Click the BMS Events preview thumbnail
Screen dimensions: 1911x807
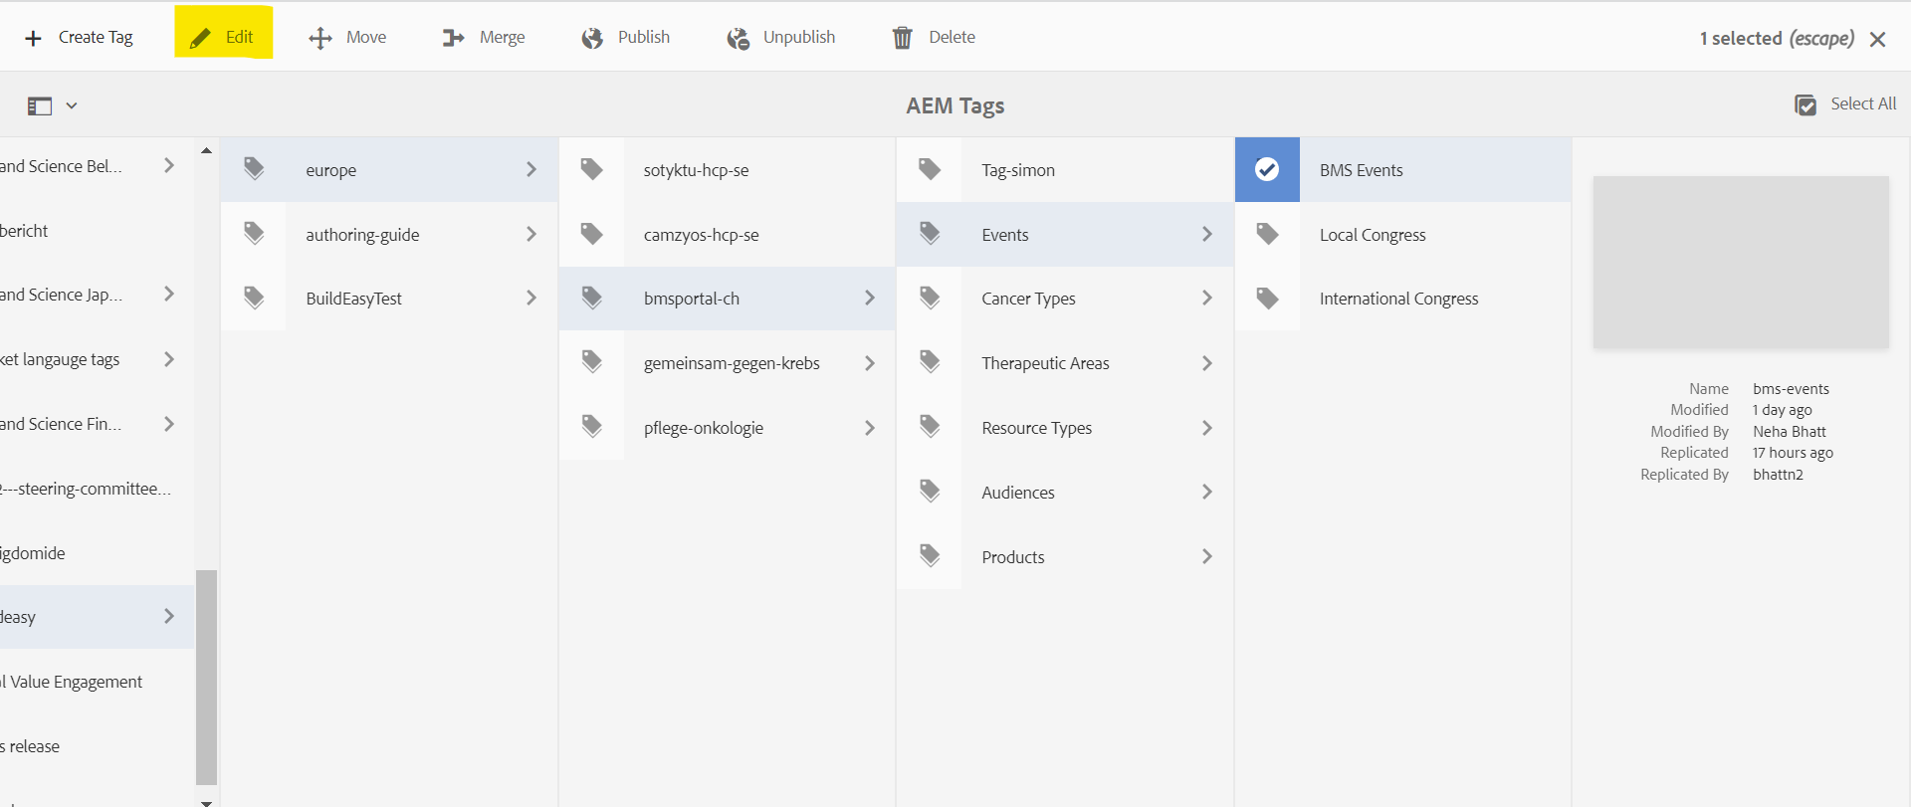[1741, 263]
